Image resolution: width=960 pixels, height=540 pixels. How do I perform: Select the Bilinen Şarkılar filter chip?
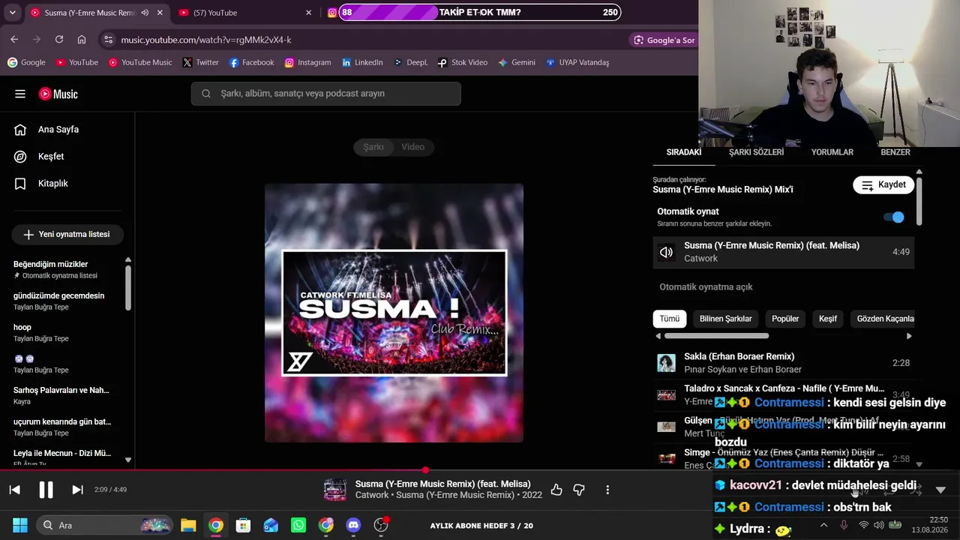point(726,319)
